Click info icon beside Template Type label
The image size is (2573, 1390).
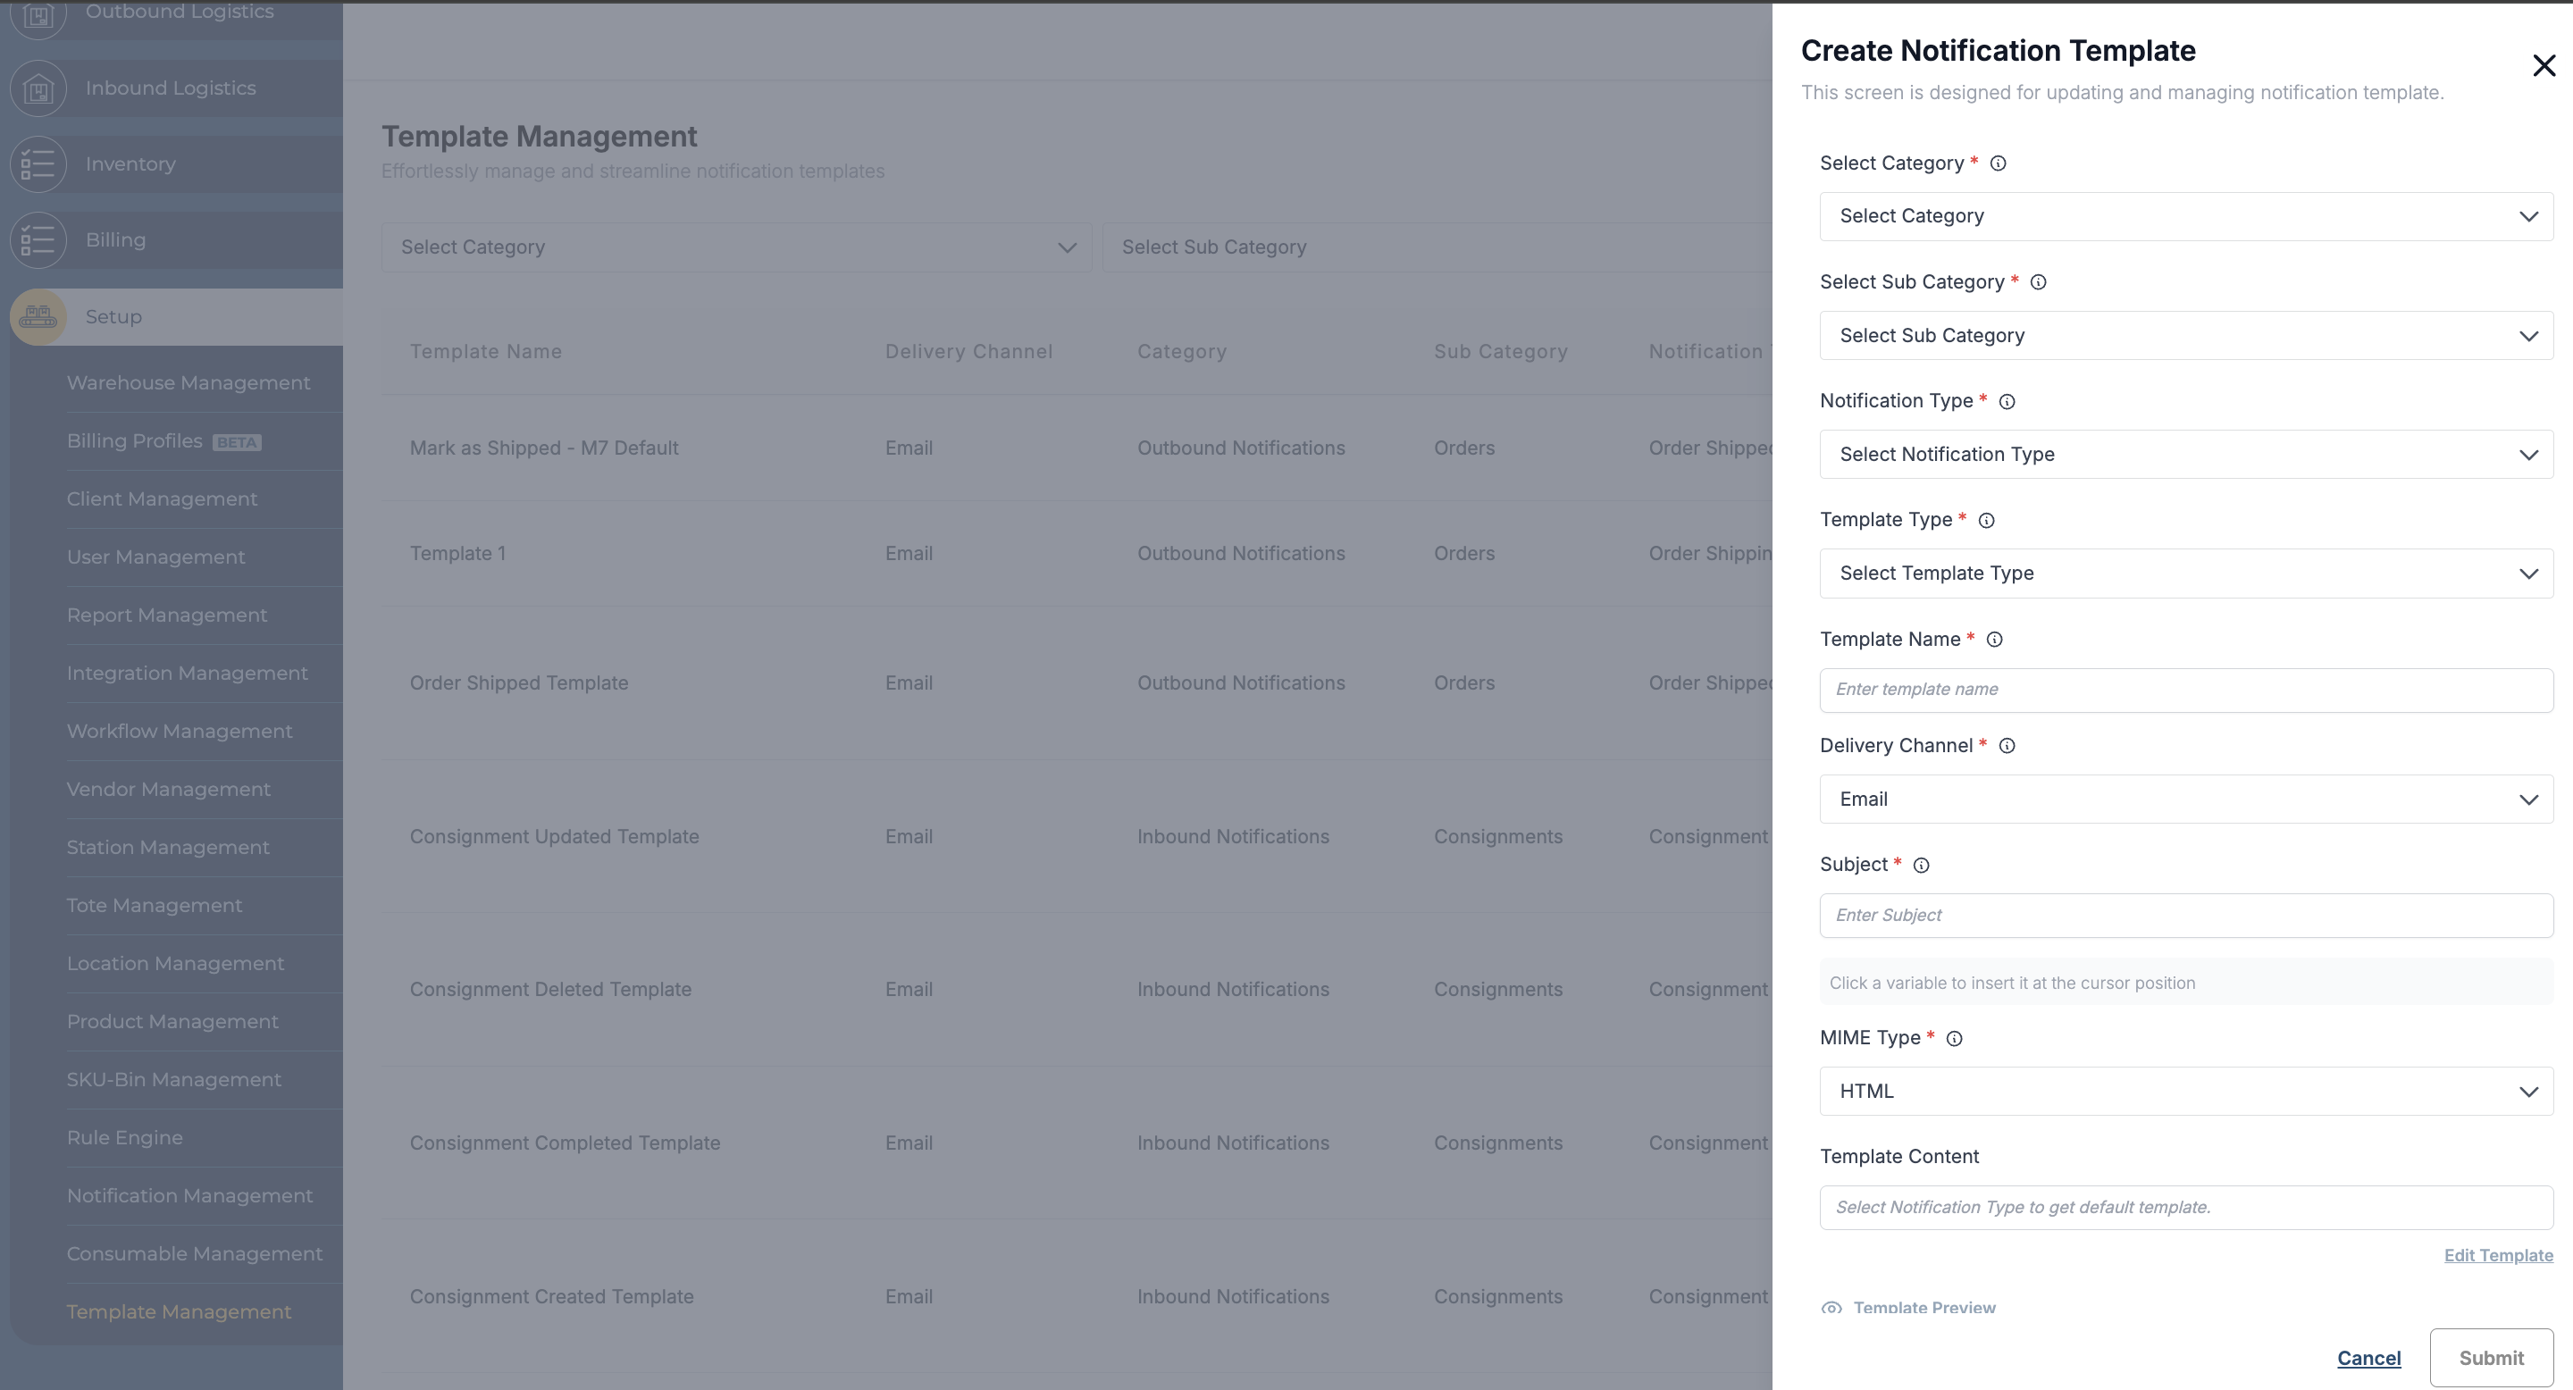click(x=1987, y=520)
